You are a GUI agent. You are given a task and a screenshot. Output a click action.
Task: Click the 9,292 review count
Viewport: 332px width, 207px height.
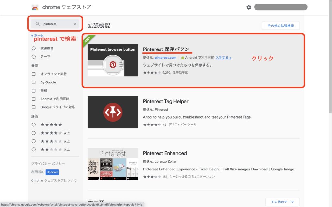pyautogui.click(x=166, y=73)
